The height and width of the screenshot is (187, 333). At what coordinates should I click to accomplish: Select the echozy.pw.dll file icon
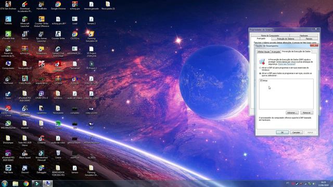(58, 21)
